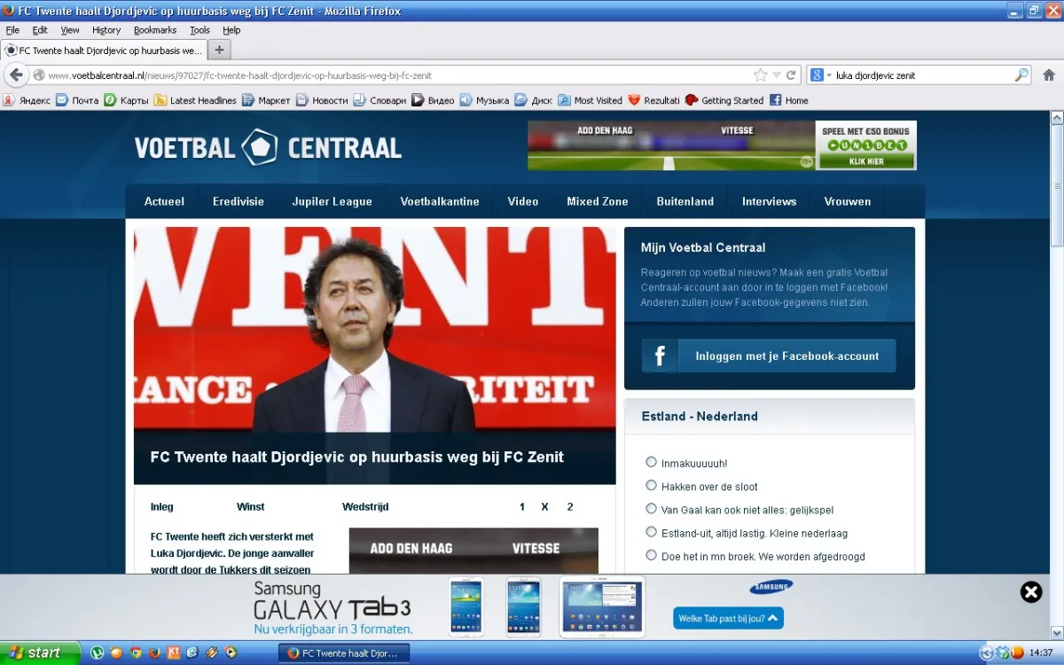Reload the page using the refresh icon
Viewport: 1064px width, 665px height.
tap(791, 75)
